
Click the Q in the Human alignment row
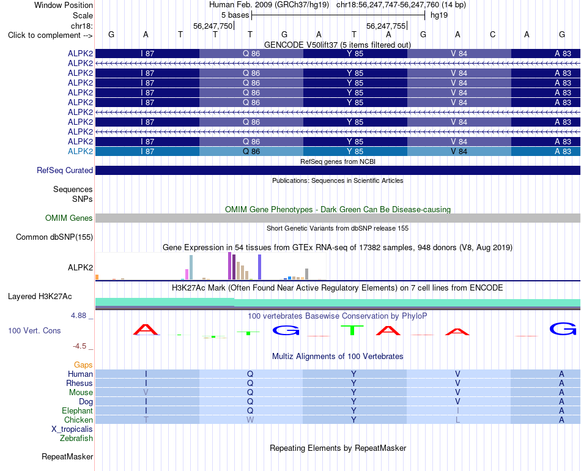tap(250, 374)
